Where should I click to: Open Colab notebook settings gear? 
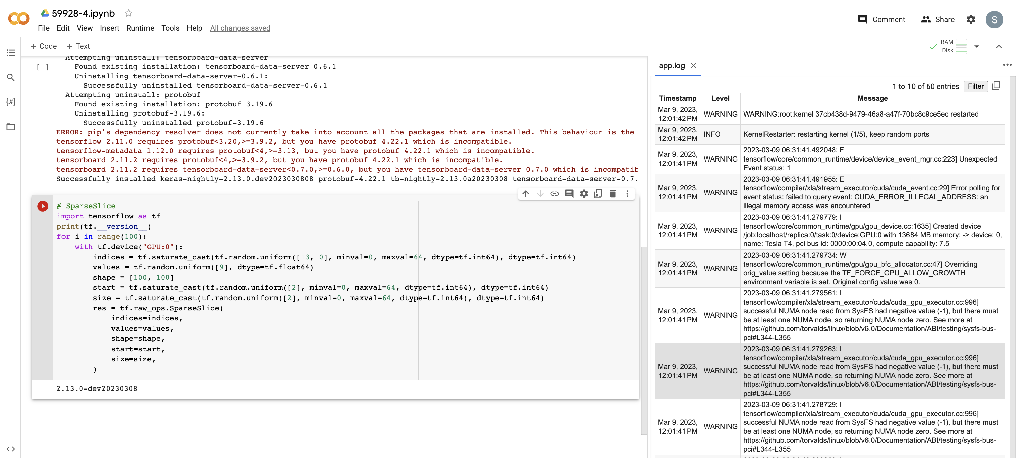(971, 19)
